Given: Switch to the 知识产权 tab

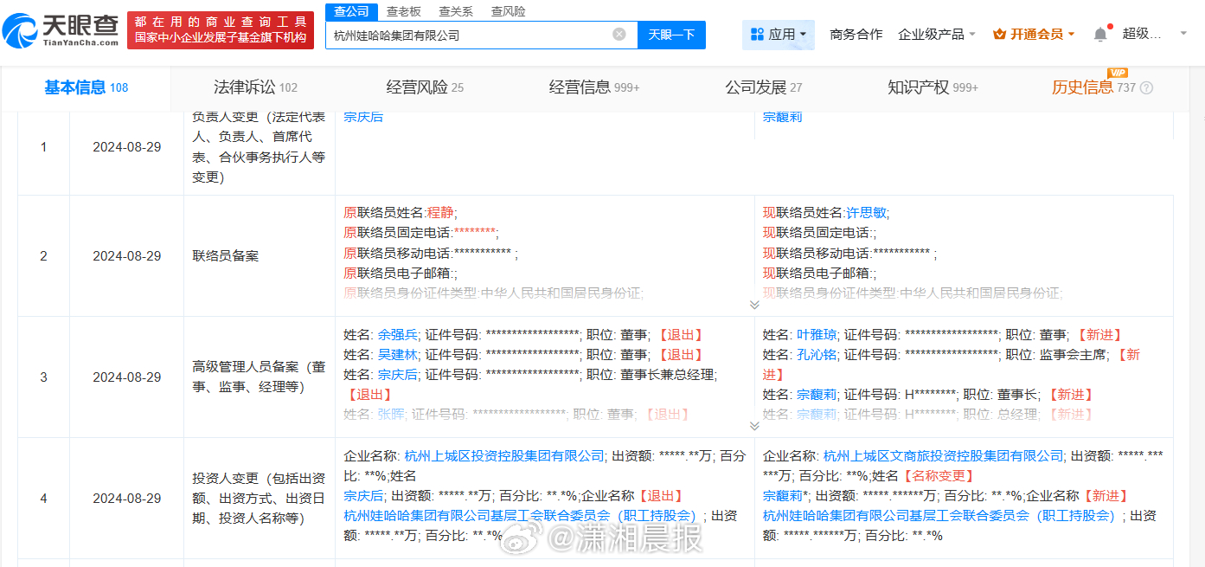Looking at the screenshot, I should click(x=933, y=87).
